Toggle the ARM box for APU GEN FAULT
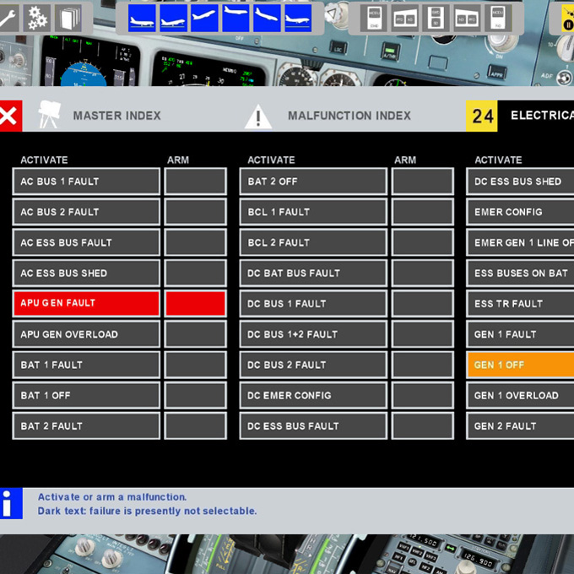Image resolution: width=574 pixels, height=574 pixels. tap(195, 303)
